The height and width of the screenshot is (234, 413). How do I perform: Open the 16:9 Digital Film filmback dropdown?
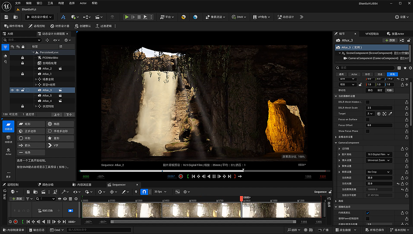379,154
